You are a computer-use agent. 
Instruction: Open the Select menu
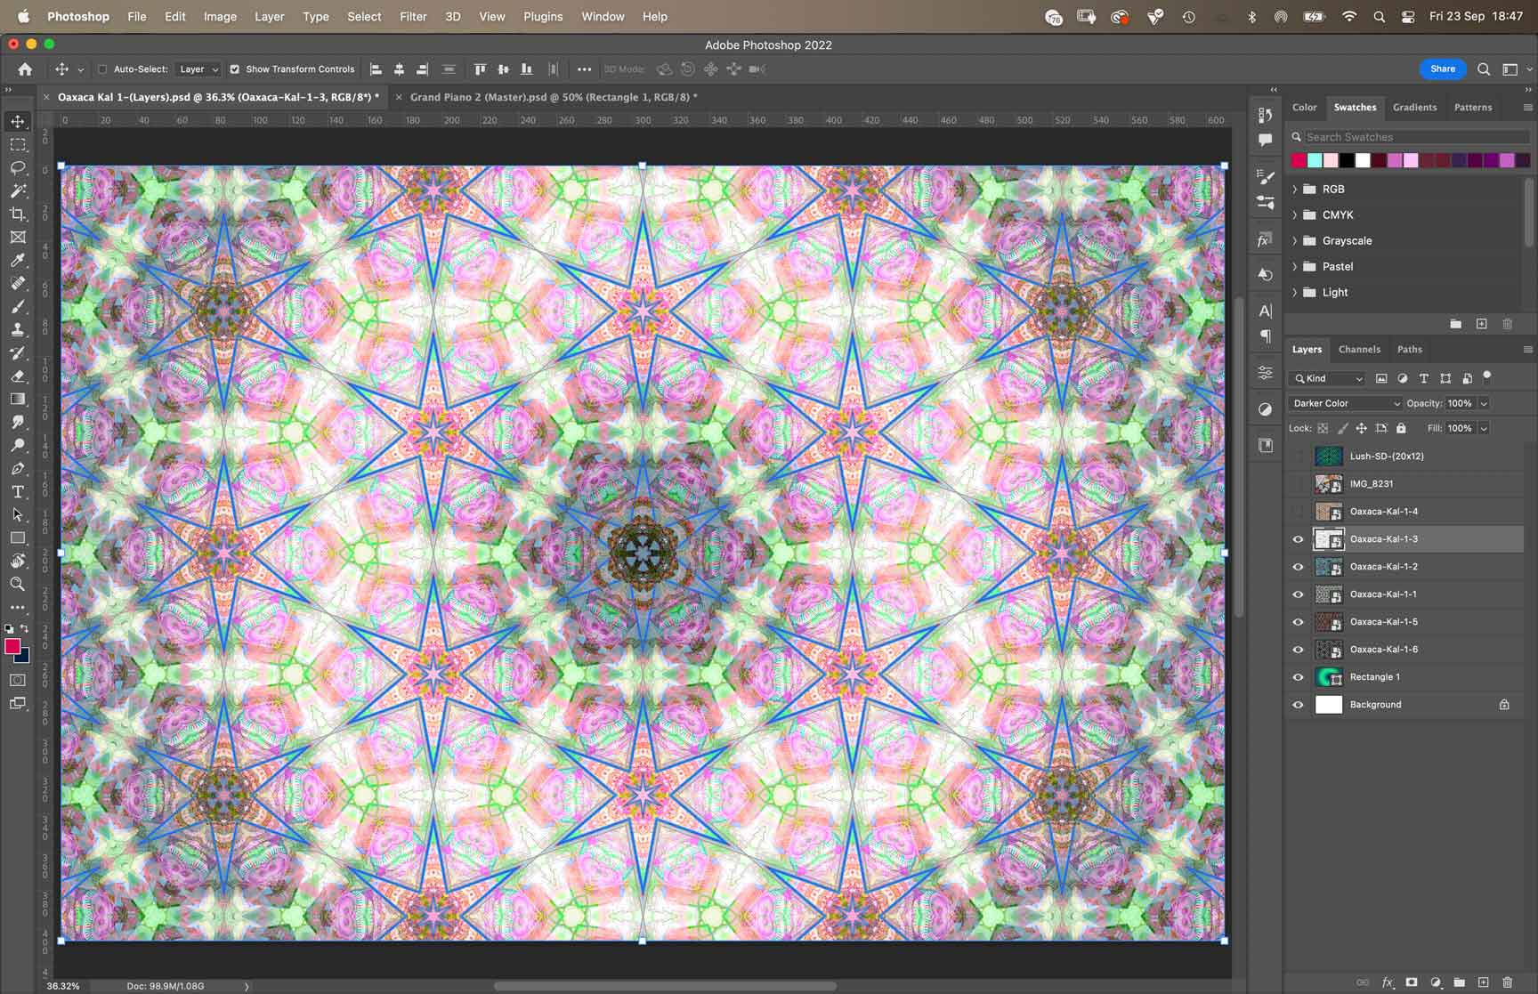(x=364, y=16)
